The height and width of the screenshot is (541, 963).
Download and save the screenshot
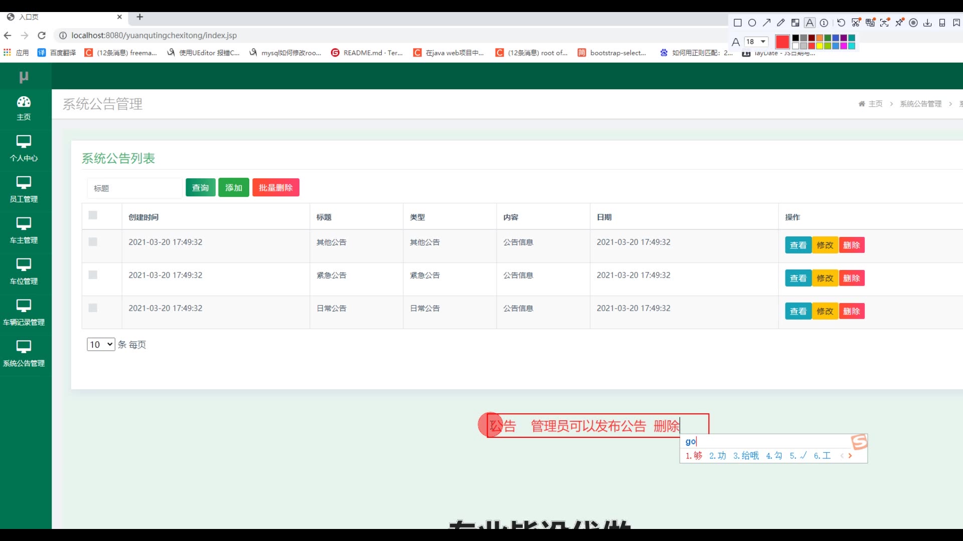pyautogui.click(x=927, y=23)
